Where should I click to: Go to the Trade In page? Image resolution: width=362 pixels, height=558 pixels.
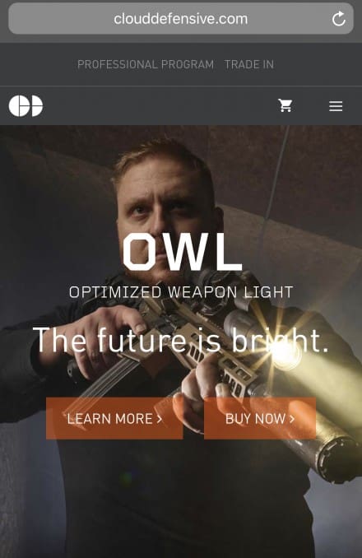249,64
